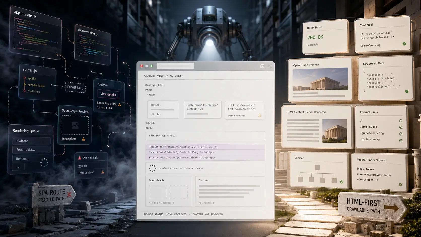Click the square icon in the crawler window title bar
The width and height of the screenshot is (421, 237).
click(262, 66)
